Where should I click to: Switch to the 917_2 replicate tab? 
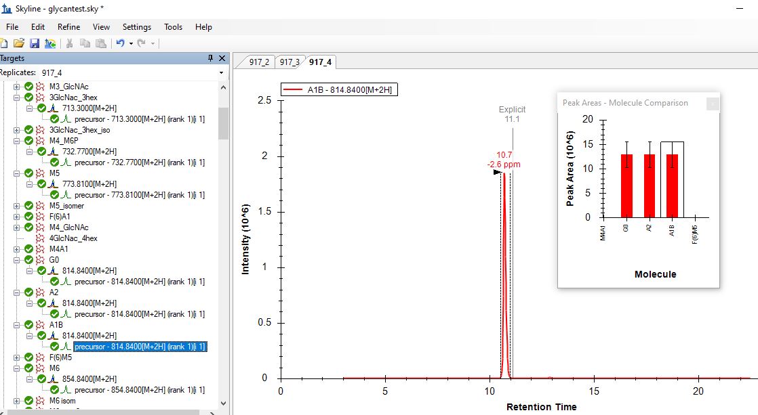258,62
